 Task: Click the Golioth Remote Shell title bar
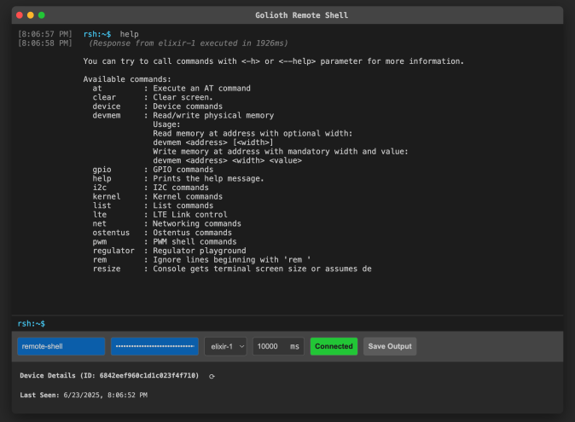click(301, 15)
